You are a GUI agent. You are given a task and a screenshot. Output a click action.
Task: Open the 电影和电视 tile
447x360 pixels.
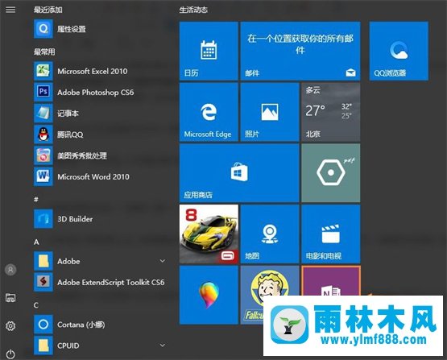[331, 234]
